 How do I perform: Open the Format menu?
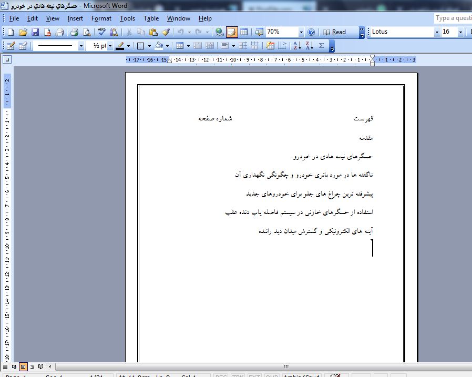101,18
